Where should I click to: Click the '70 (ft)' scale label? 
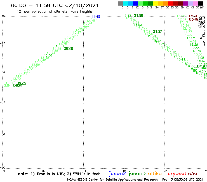(x=200, y=8)
